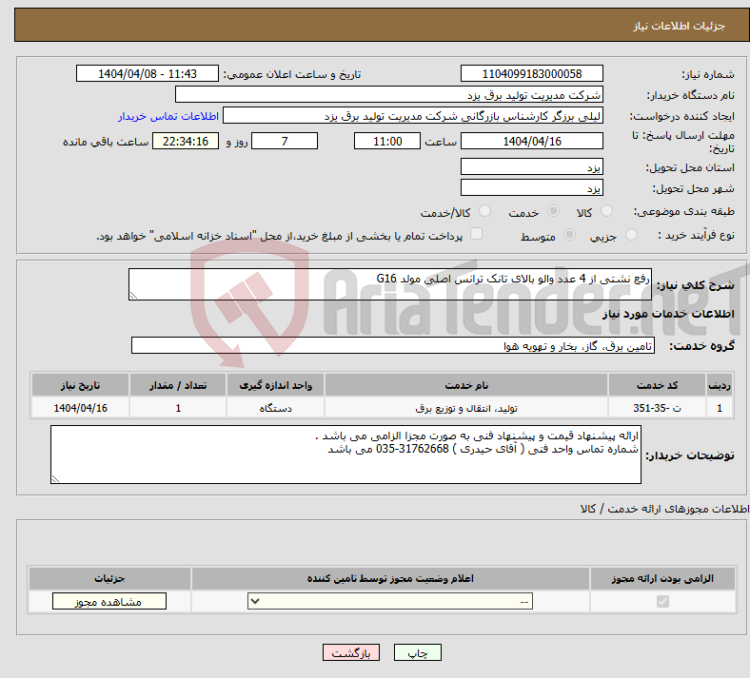Image resolution: width=750 pixels, height=678 pixels.
Task: Click the deadline hour field 11:00
Action: click(x=387, y=141)
